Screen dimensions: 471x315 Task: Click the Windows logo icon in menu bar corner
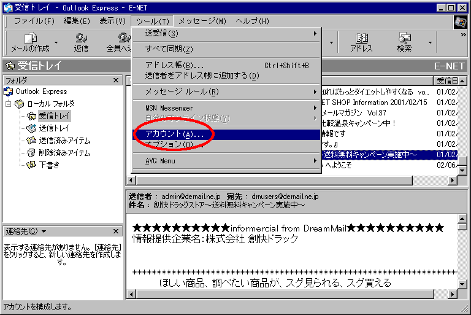click(x=460, y=22)
